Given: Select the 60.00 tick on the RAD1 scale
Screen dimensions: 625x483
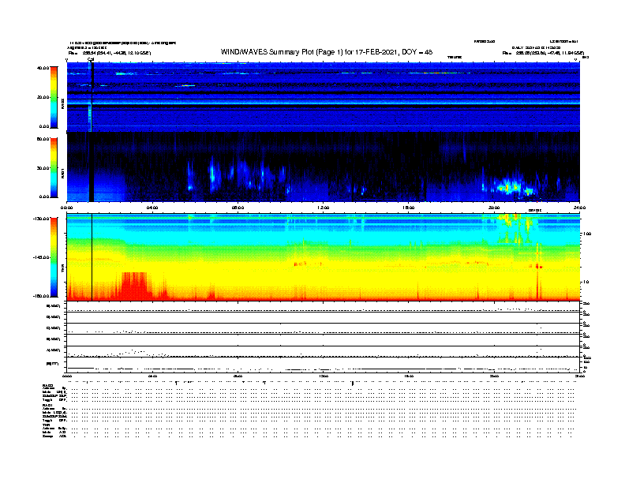Looking at the screenshot, I should click(43, 139).
